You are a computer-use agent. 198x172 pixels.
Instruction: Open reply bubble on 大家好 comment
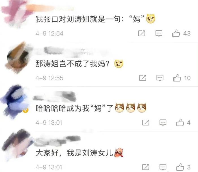pos(163,167)
